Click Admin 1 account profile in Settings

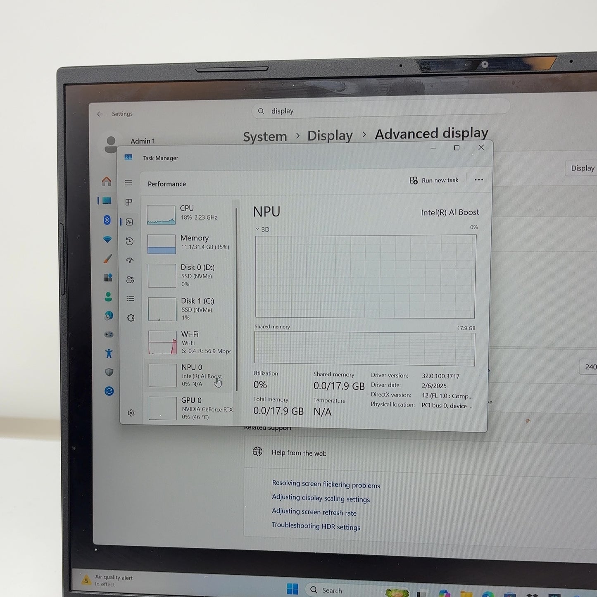pos(130,143)
